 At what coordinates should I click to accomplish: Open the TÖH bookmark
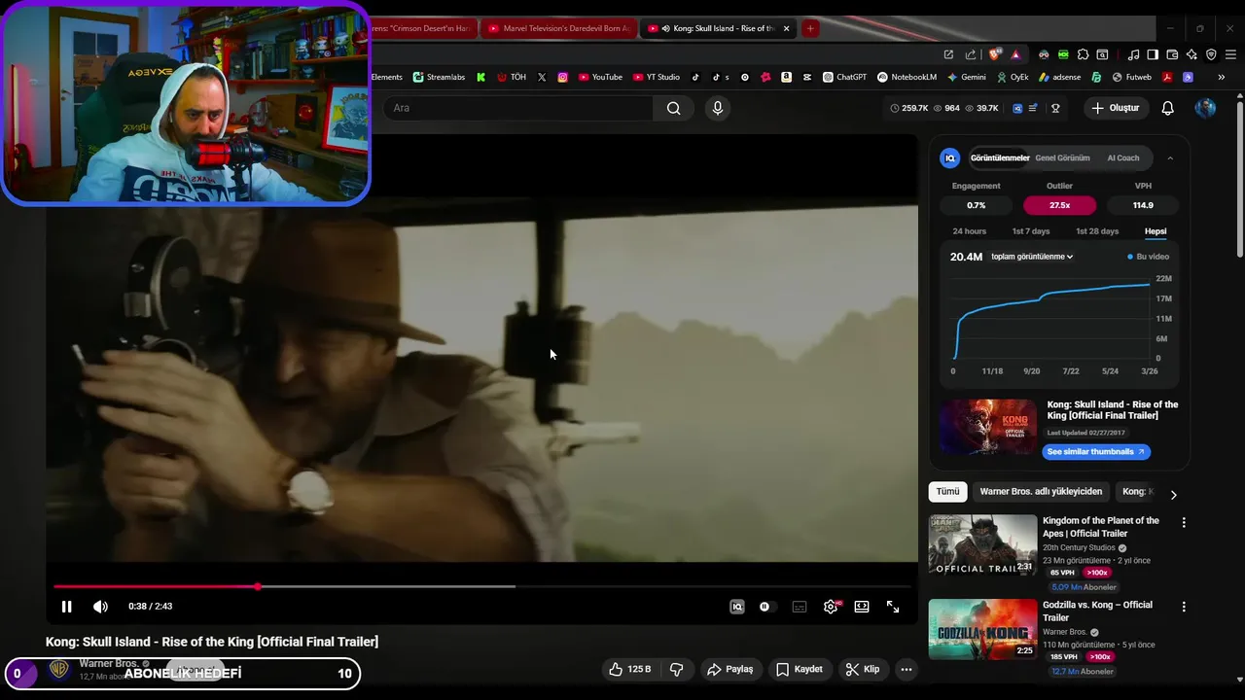pyautogui.click(x=511, y=77)
